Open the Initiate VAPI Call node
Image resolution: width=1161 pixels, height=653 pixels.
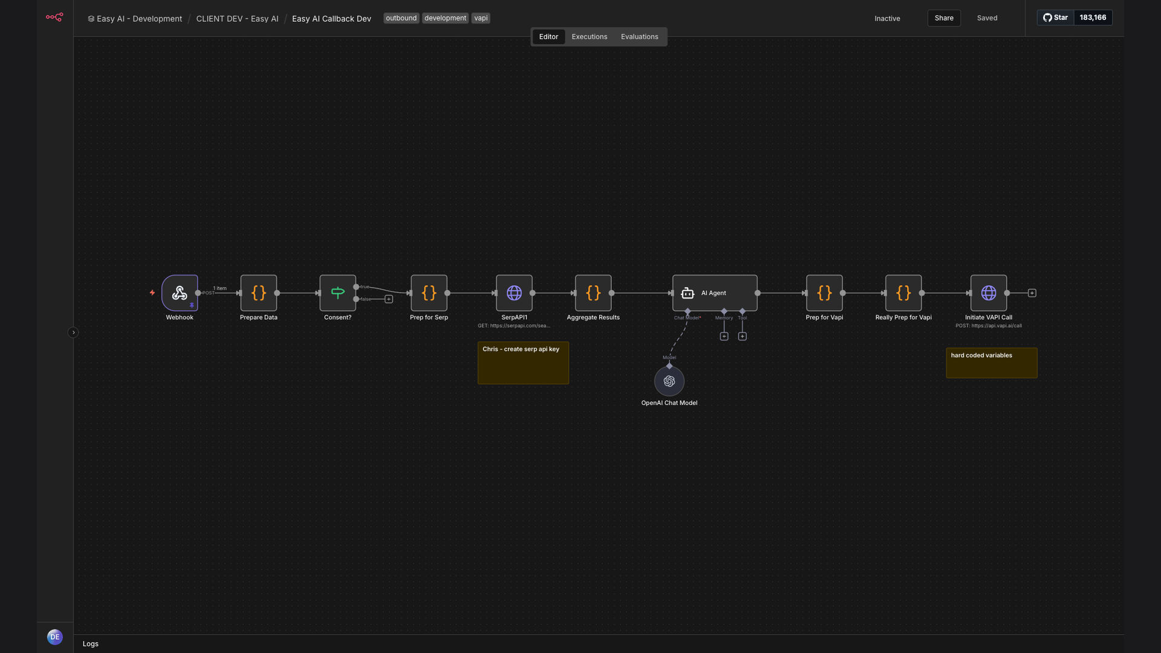point(989,293)
